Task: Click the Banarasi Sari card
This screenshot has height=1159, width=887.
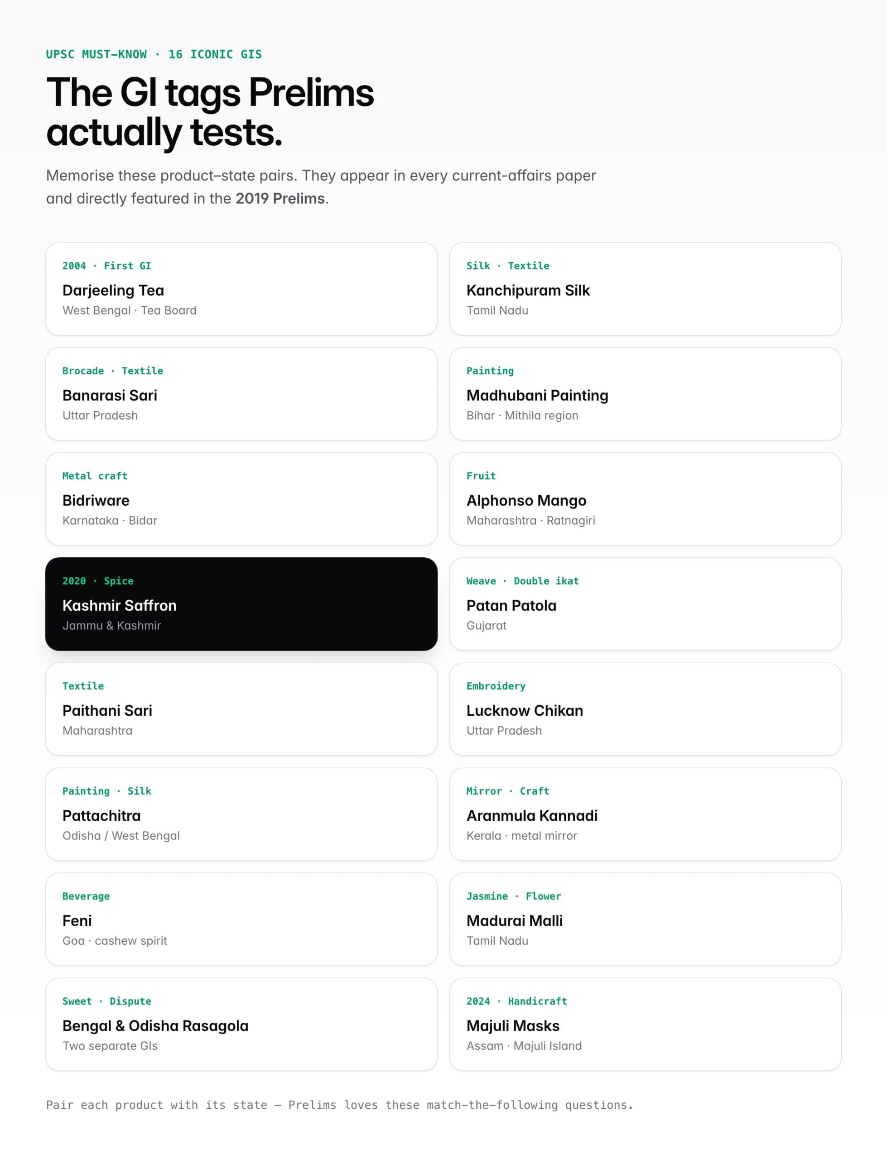Action: tap(241, 393)
